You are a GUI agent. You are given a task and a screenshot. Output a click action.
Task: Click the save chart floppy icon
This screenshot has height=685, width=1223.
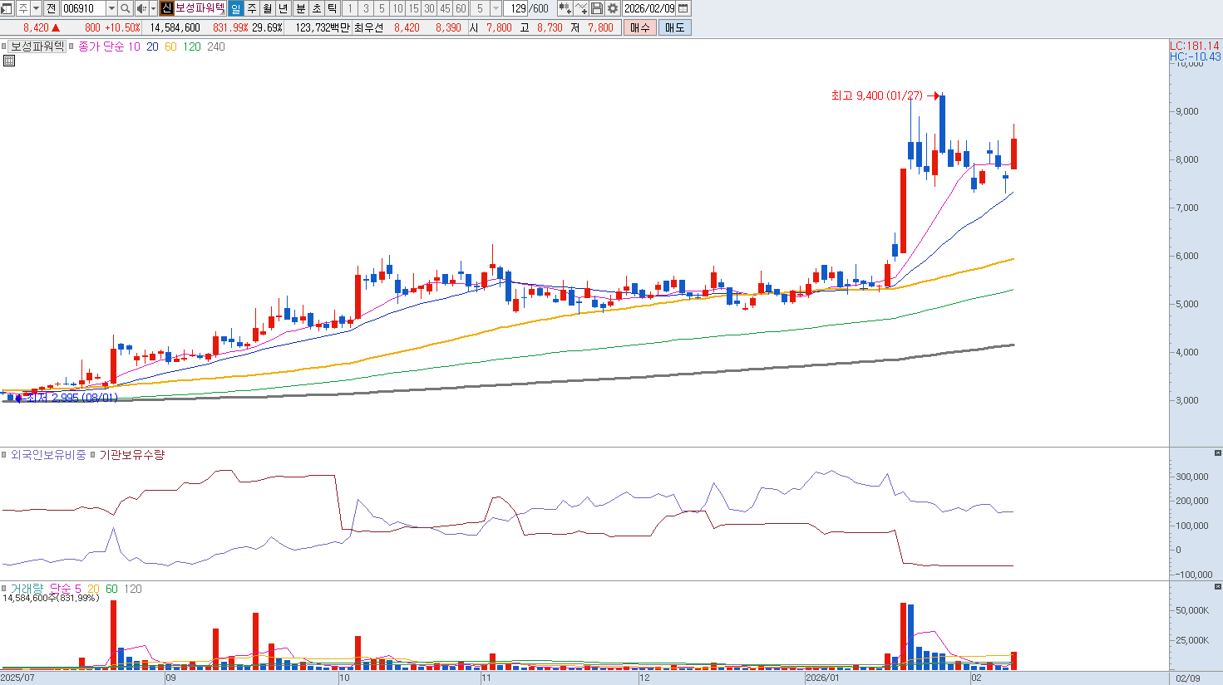pos(597,8)
